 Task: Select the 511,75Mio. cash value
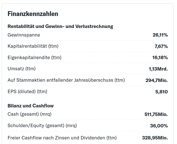(156, 114)
